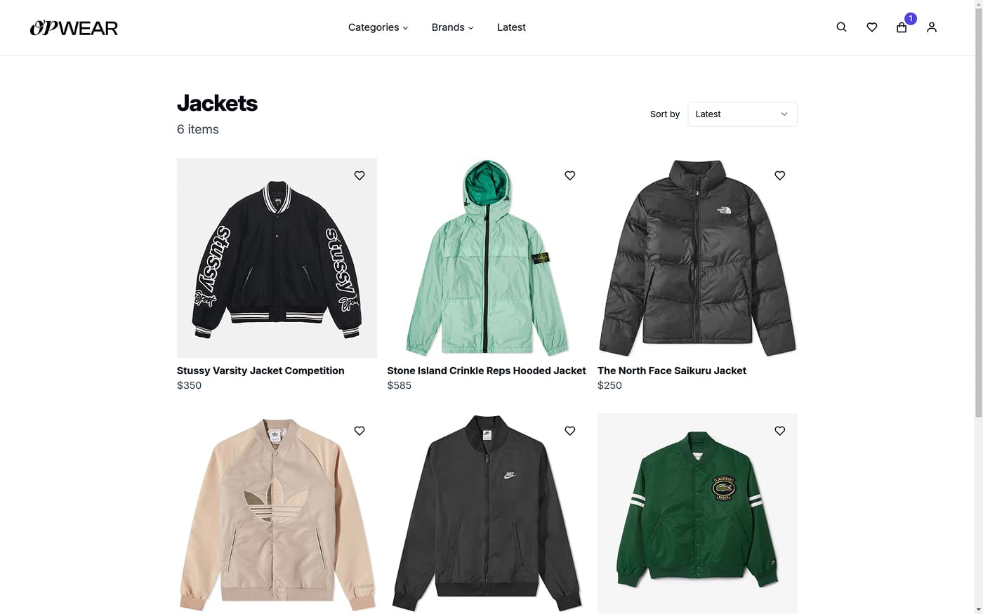Open the user account icon
Image resolution: width=983 pixels, height=614 pixels.
932,27
